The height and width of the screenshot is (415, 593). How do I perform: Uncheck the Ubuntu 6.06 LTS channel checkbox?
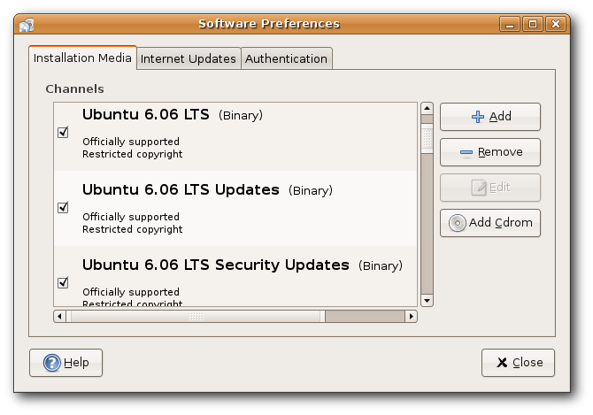click(63, 132)
